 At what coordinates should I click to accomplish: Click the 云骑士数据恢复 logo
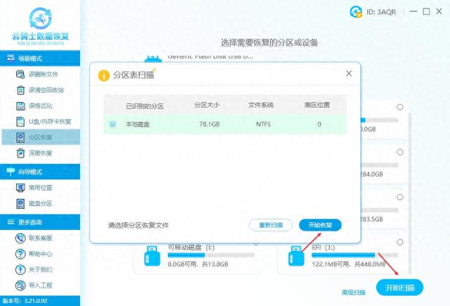pyautogui.click(x=41, y=27)
